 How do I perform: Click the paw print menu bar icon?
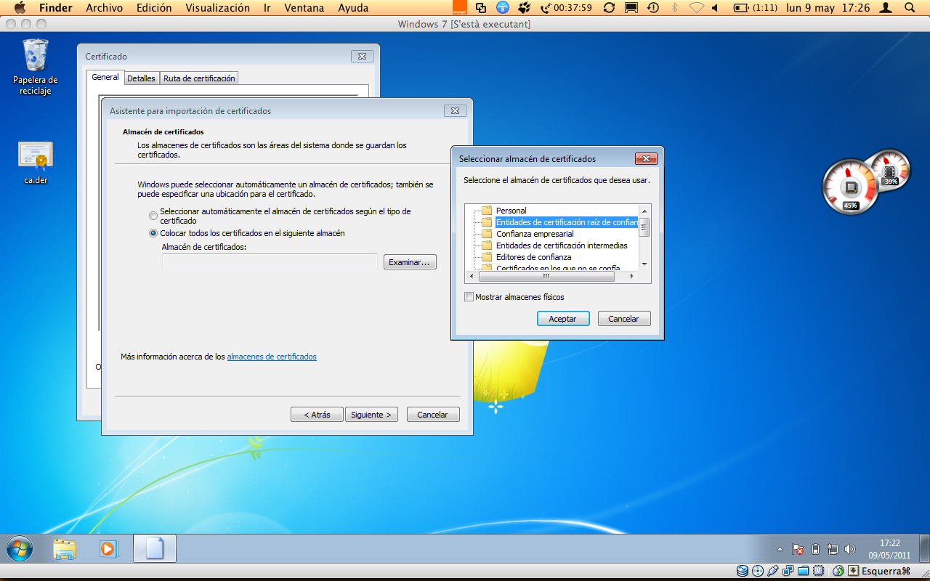(x=523, y=8)
